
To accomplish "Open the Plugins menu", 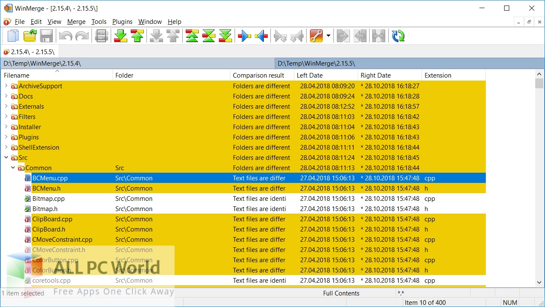I will pos(123,22).
